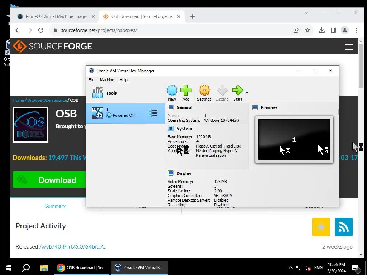Open the VM list menu icon
The width and height of the screenshot is (367, 275).
(x=153, y=113)
